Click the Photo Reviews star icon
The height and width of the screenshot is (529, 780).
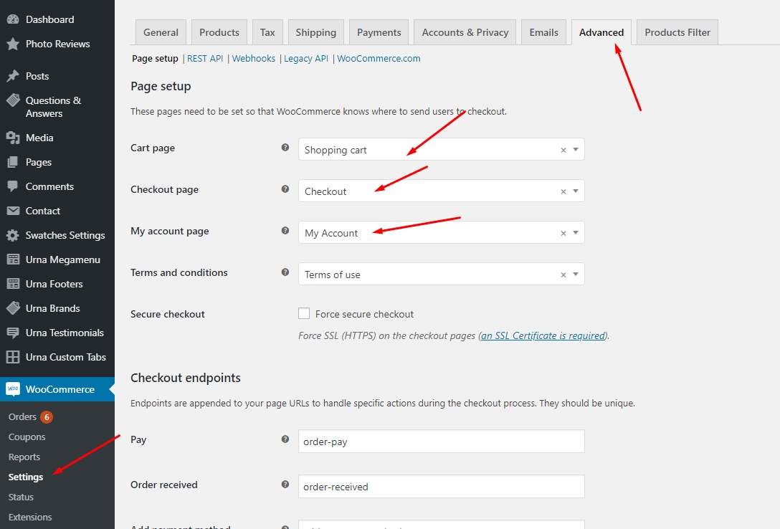12,44
